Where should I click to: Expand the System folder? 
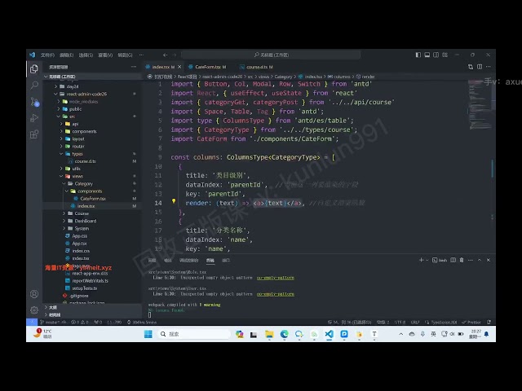(x=82, y=228)
